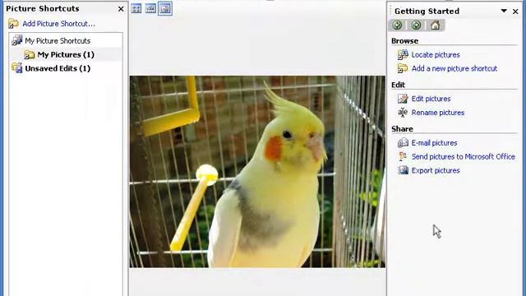Click the Edit pictures icon
This screenshot has width=526, height=296.
[x=403, y=99]
